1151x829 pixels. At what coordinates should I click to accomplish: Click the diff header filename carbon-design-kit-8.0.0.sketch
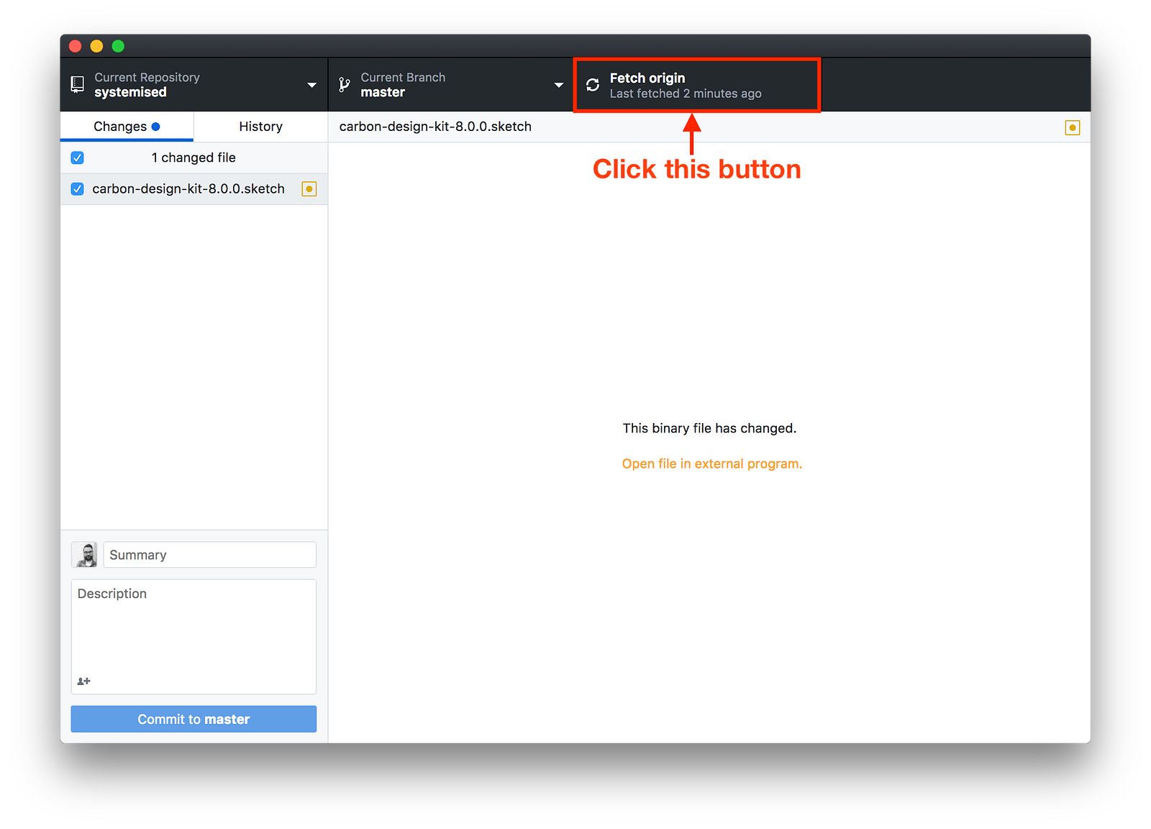tap(435, 127)
